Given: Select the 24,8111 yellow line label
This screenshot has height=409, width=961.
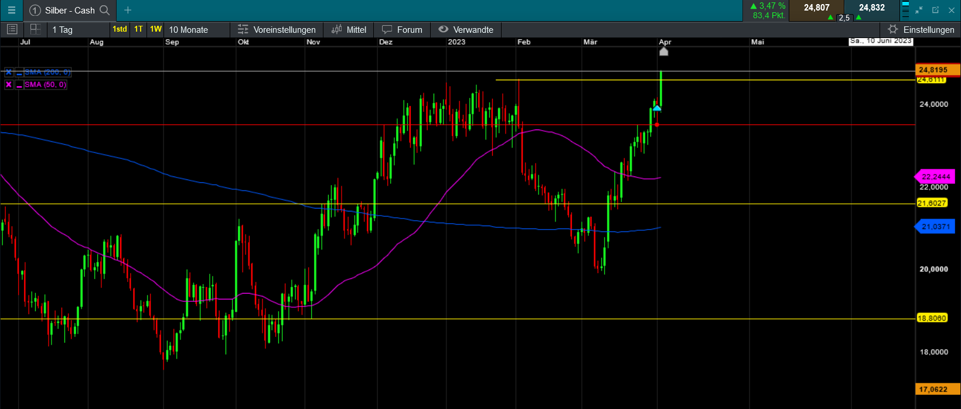Looking at the screenshot, I should click(931, 80).
